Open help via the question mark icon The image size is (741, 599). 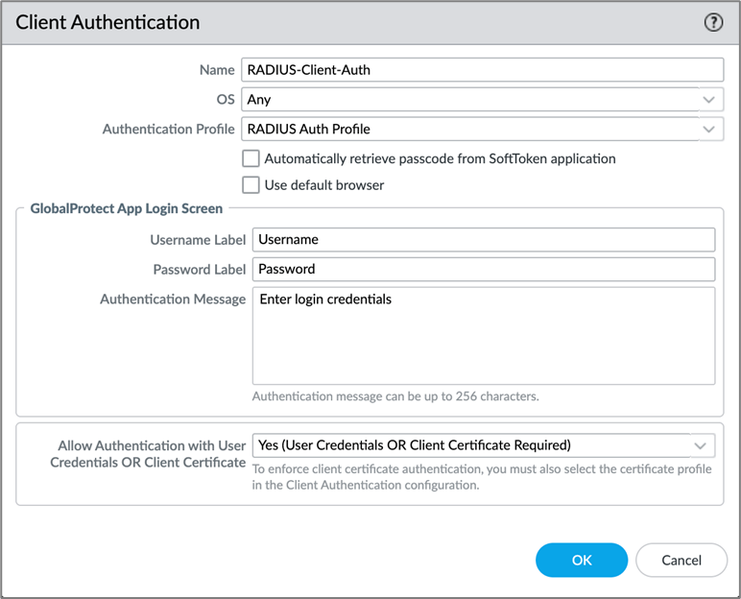click(713, 23)
